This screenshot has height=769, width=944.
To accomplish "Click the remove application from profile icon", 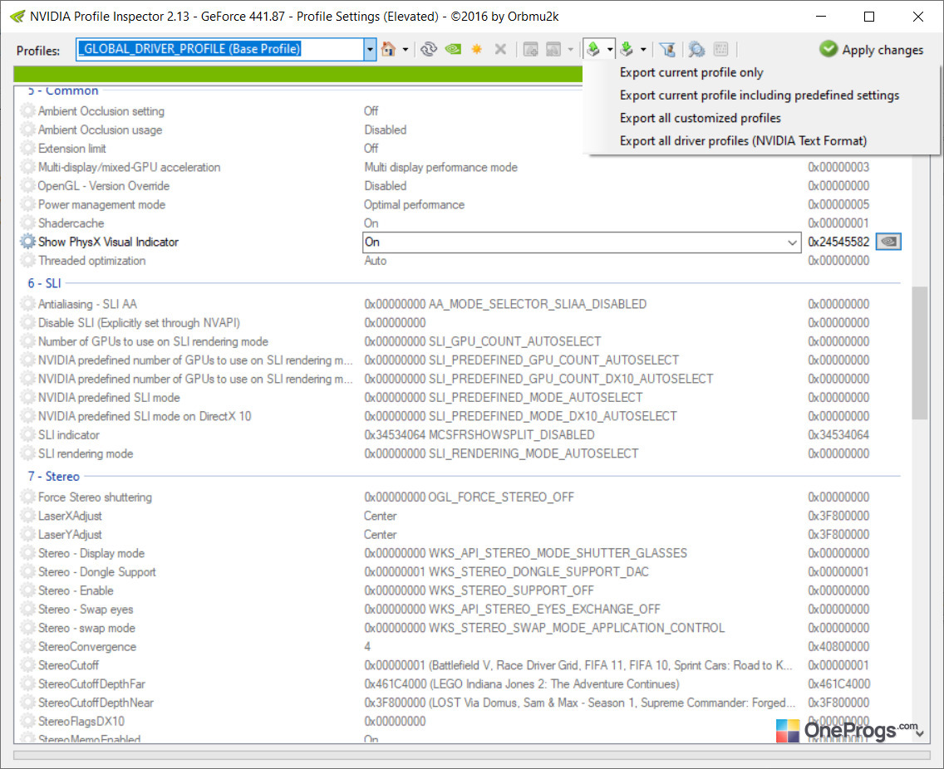I will click(x=553, y=49).
